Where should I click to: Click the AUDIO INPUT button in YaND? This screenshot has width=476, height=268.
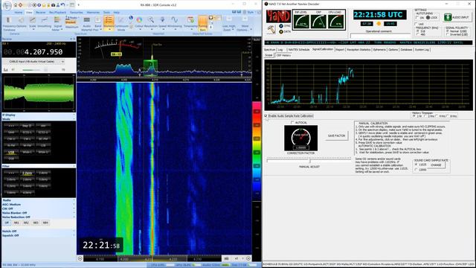(x=457, y=17)
